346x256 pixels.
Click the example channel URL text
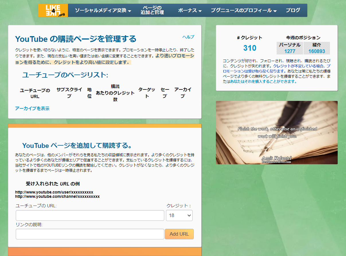pyautogui.click(x=57, y=196)
